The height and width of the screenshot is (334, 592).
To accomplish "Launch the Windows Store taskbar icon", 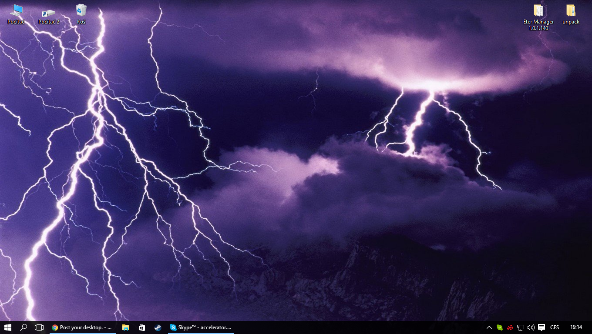I will (141, 327).
